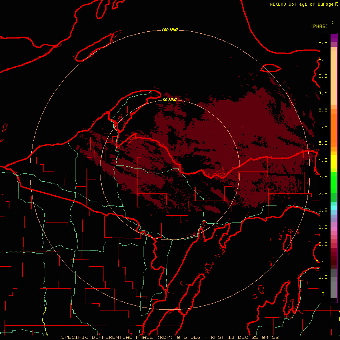This screenshot has height=340, width=340.
Task: Click the 5.0 legend value
Action: tap(323, 143)
